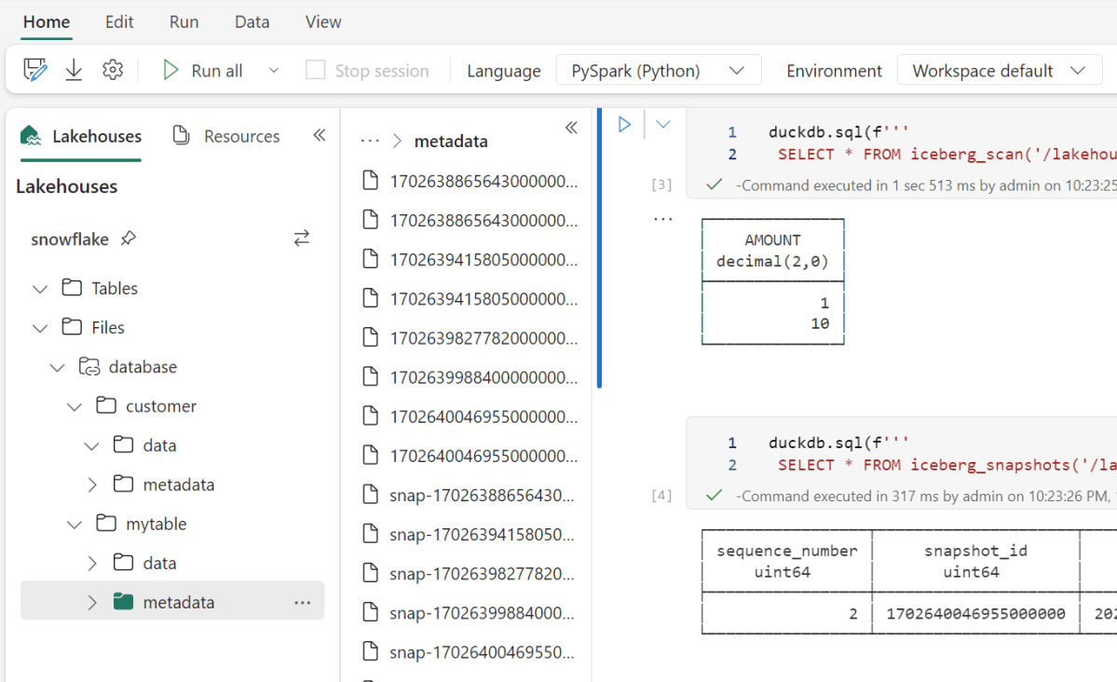The width and height of the screenshot is (1117, 682).
Task: Collapse the metadata file list panel
Action: 571,128
